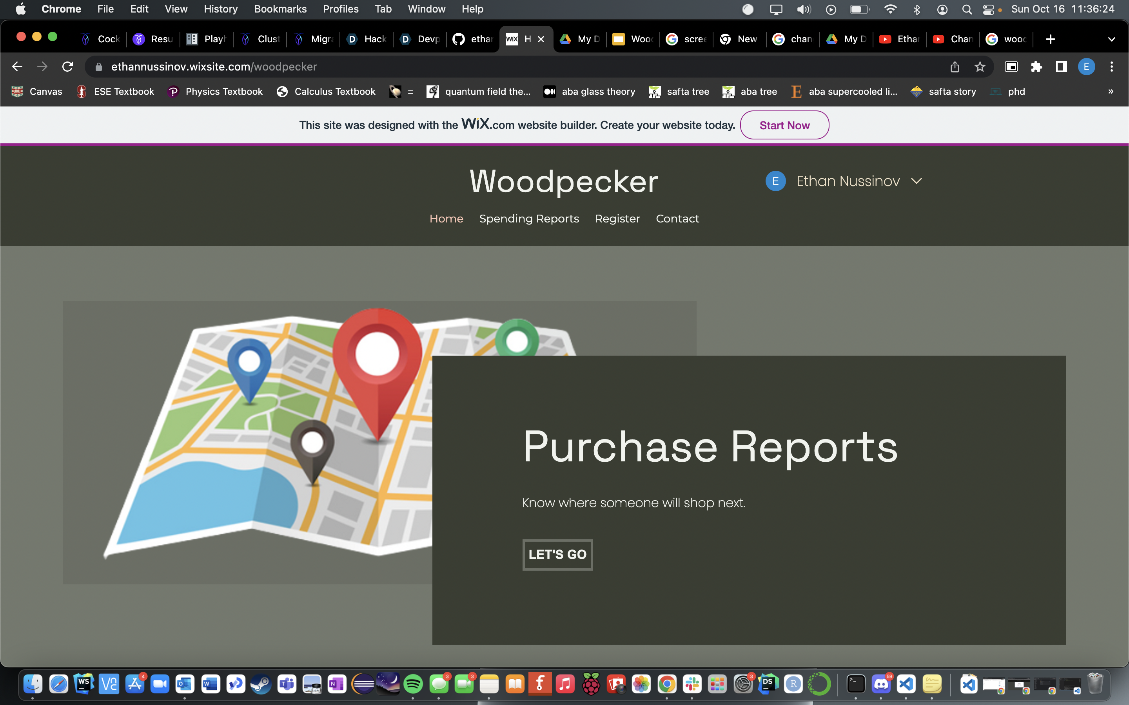The height and width of the screenshot is (705, 1129).
Task: Show hidden bookmarks overflow chevron
Action: pos(1110,91)
